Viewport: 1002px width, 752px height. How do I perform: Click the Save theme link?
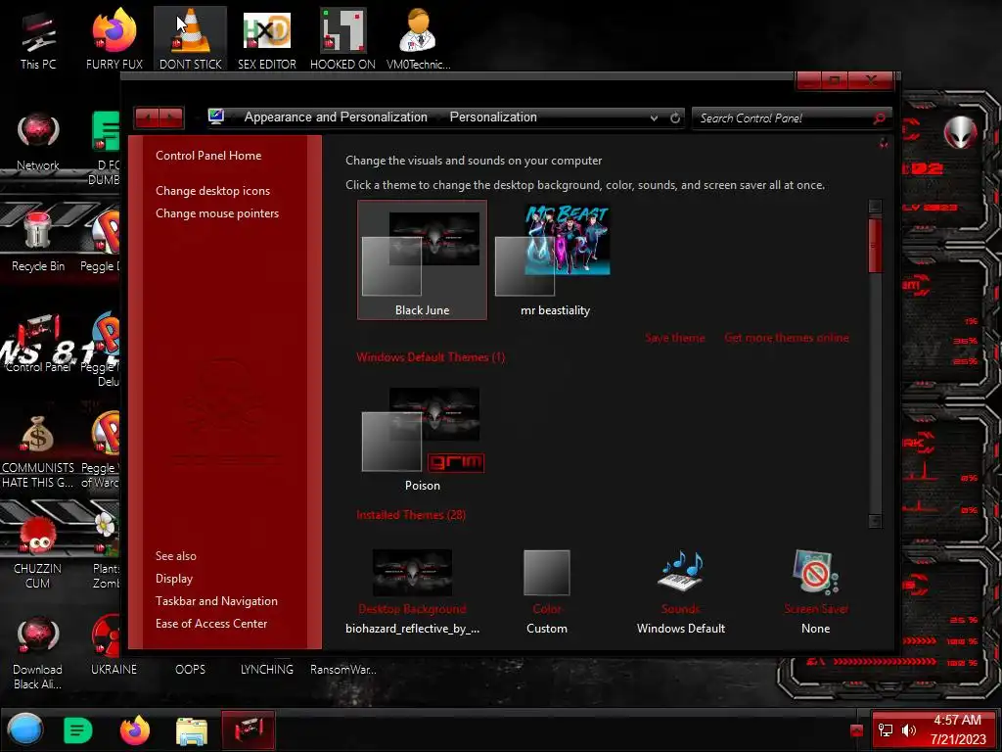point(675,338)
